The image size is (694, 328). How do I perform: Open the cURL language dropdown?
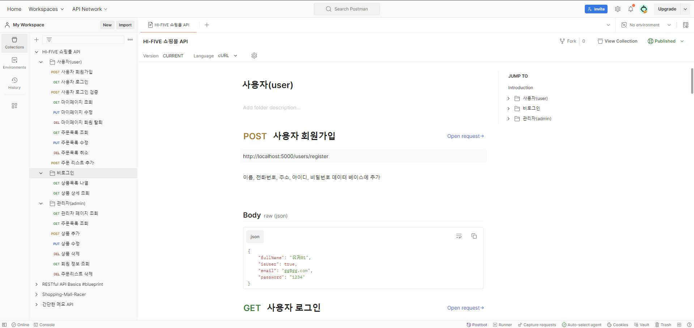(x=227, y=56)
